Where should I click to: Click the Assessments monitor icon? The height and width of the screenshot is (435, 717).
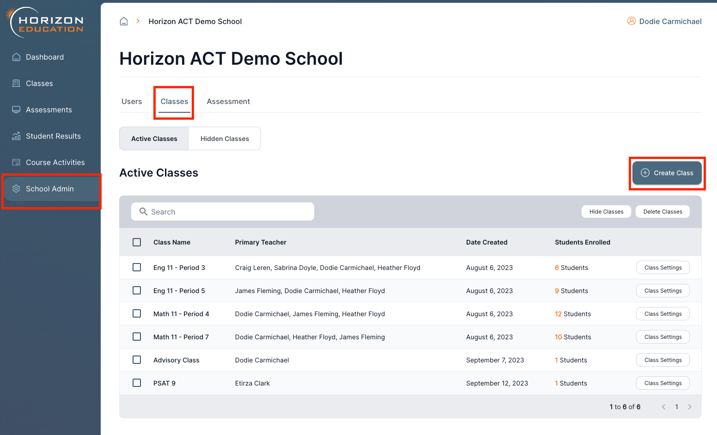(16, 110)
